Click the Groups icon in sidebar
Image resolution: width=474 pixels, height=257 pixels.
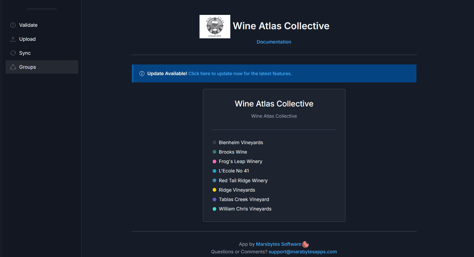(x=13, y=67)
